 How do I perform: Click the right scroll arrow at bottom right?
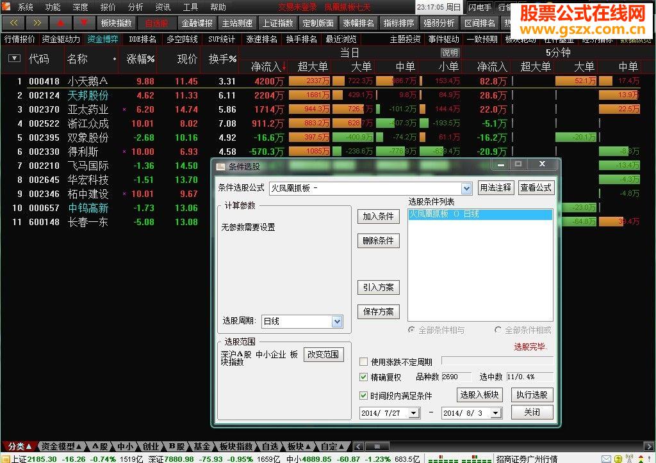point(649,446)
